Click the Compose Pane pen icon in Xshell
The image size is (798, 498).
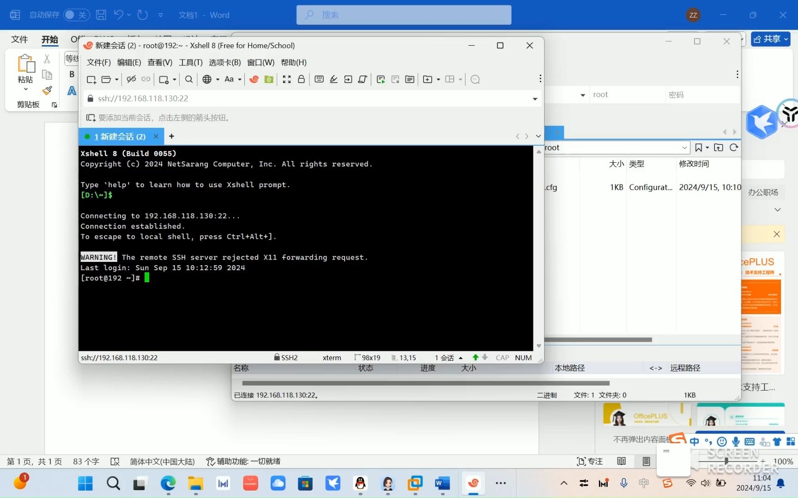click(x=333, y=79)
